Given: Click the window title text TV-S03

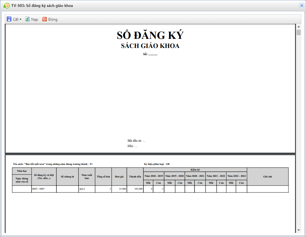Looking at the screenshot, I should coord(42,6).
